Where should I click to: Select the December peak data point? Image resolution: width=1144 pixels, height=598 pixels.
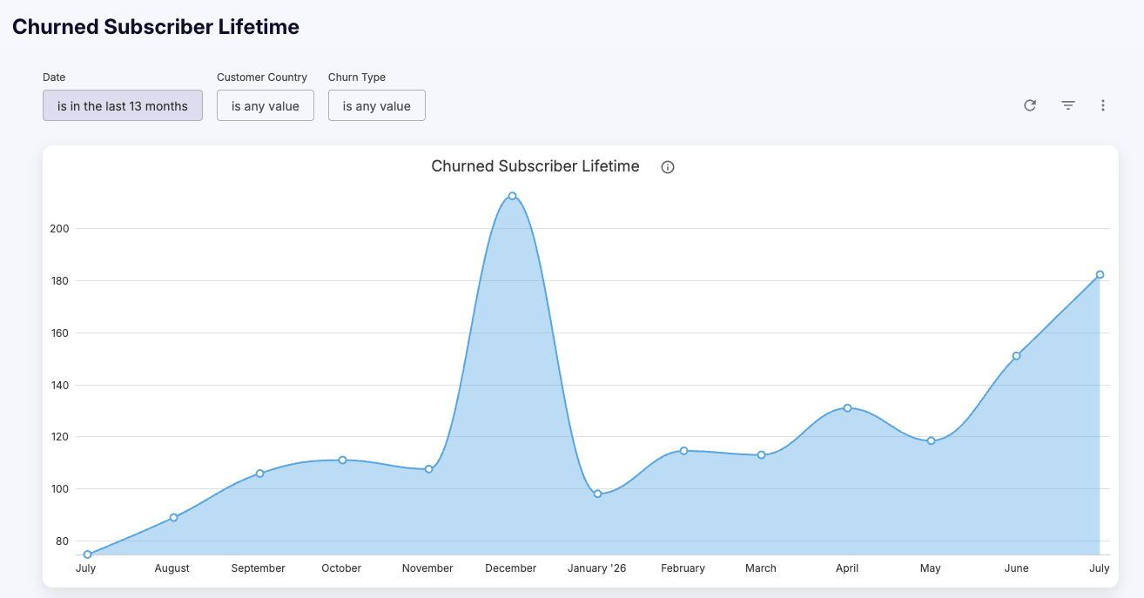coord(513,196)
